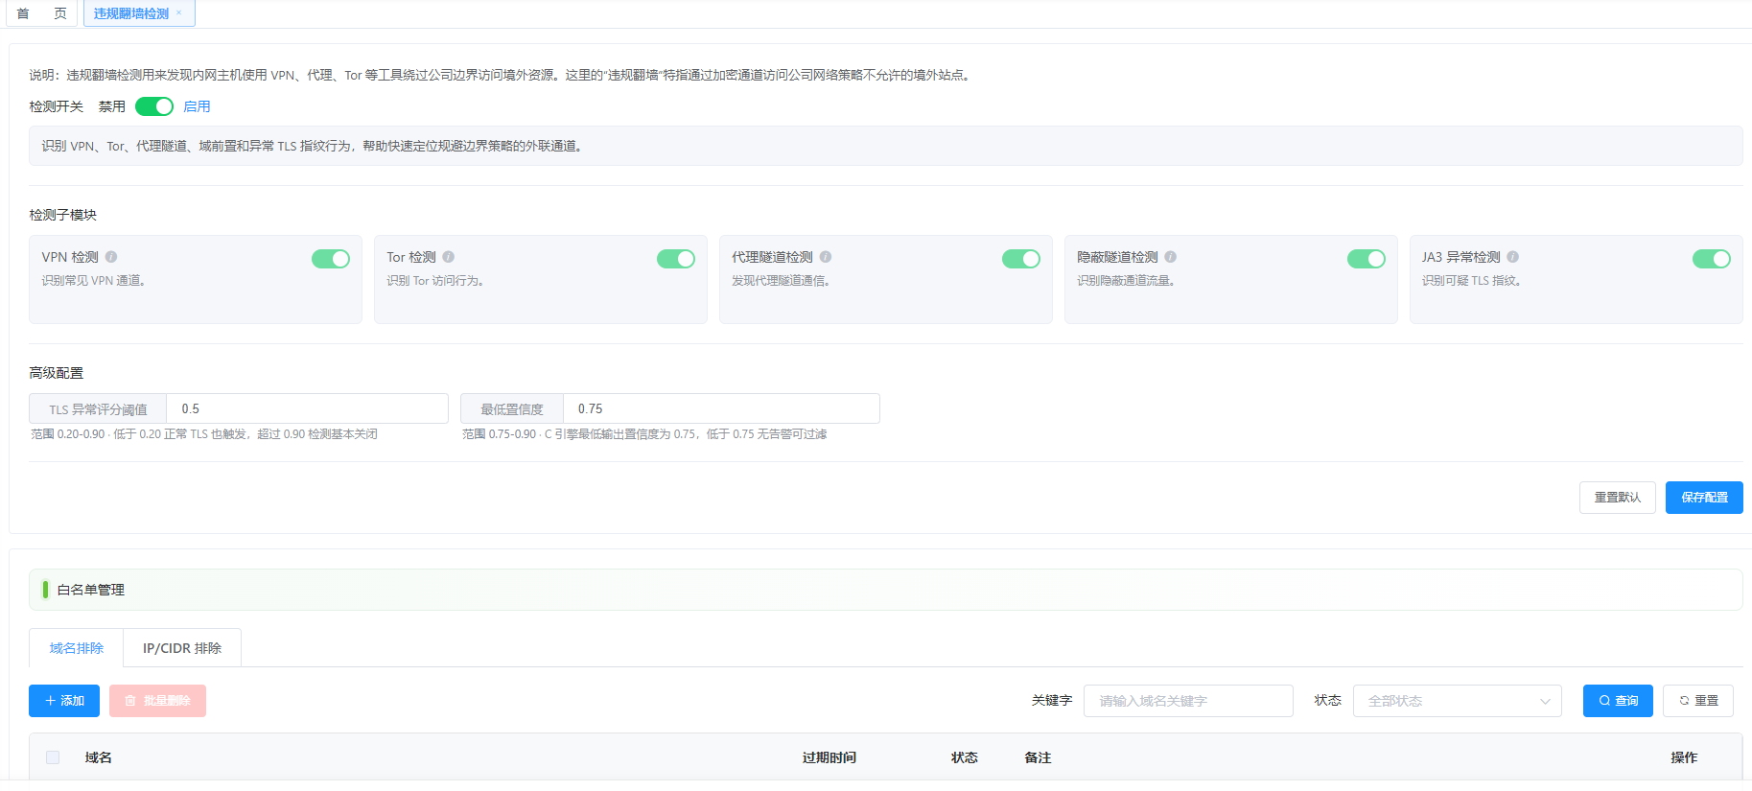The image size is (1752, 791).
Task: Click the 隐蔽隧道检测 help info icon
Action: [x=1171, y=257]
